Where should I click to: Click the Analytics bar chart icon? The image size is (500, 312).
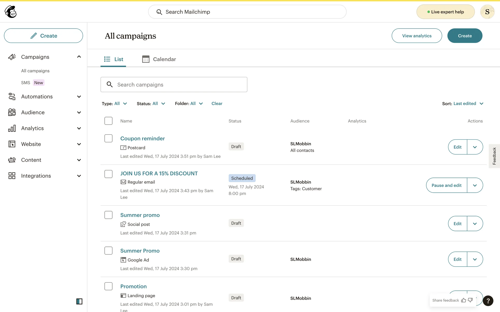[x=12, y=128]
